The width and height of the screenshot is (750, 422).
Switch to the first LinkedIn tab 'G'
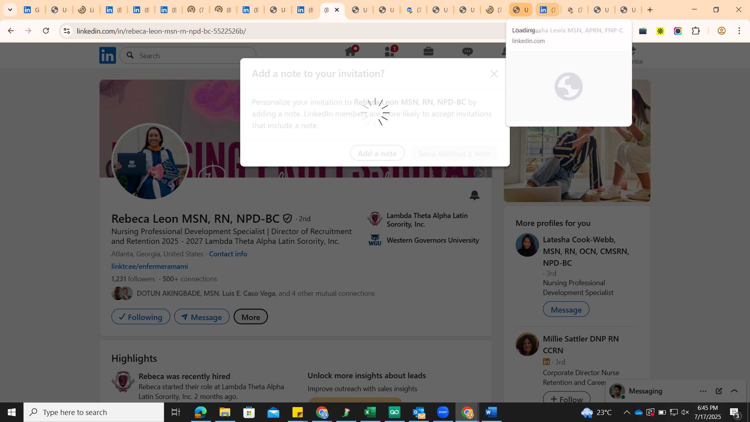point(32,10)
